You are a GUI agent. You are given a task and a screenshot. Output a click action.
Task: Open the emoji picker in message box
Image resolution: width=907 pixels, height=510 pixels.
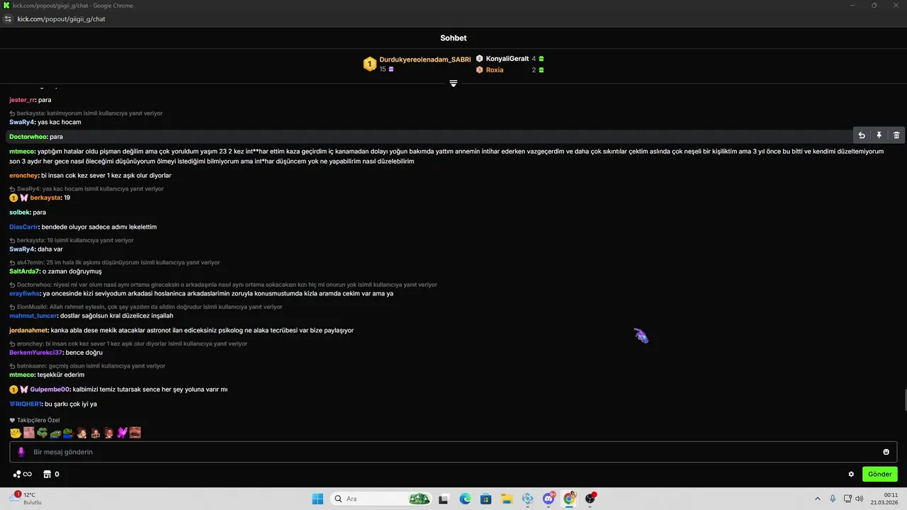pyautogui.click(x=886, y=452)
